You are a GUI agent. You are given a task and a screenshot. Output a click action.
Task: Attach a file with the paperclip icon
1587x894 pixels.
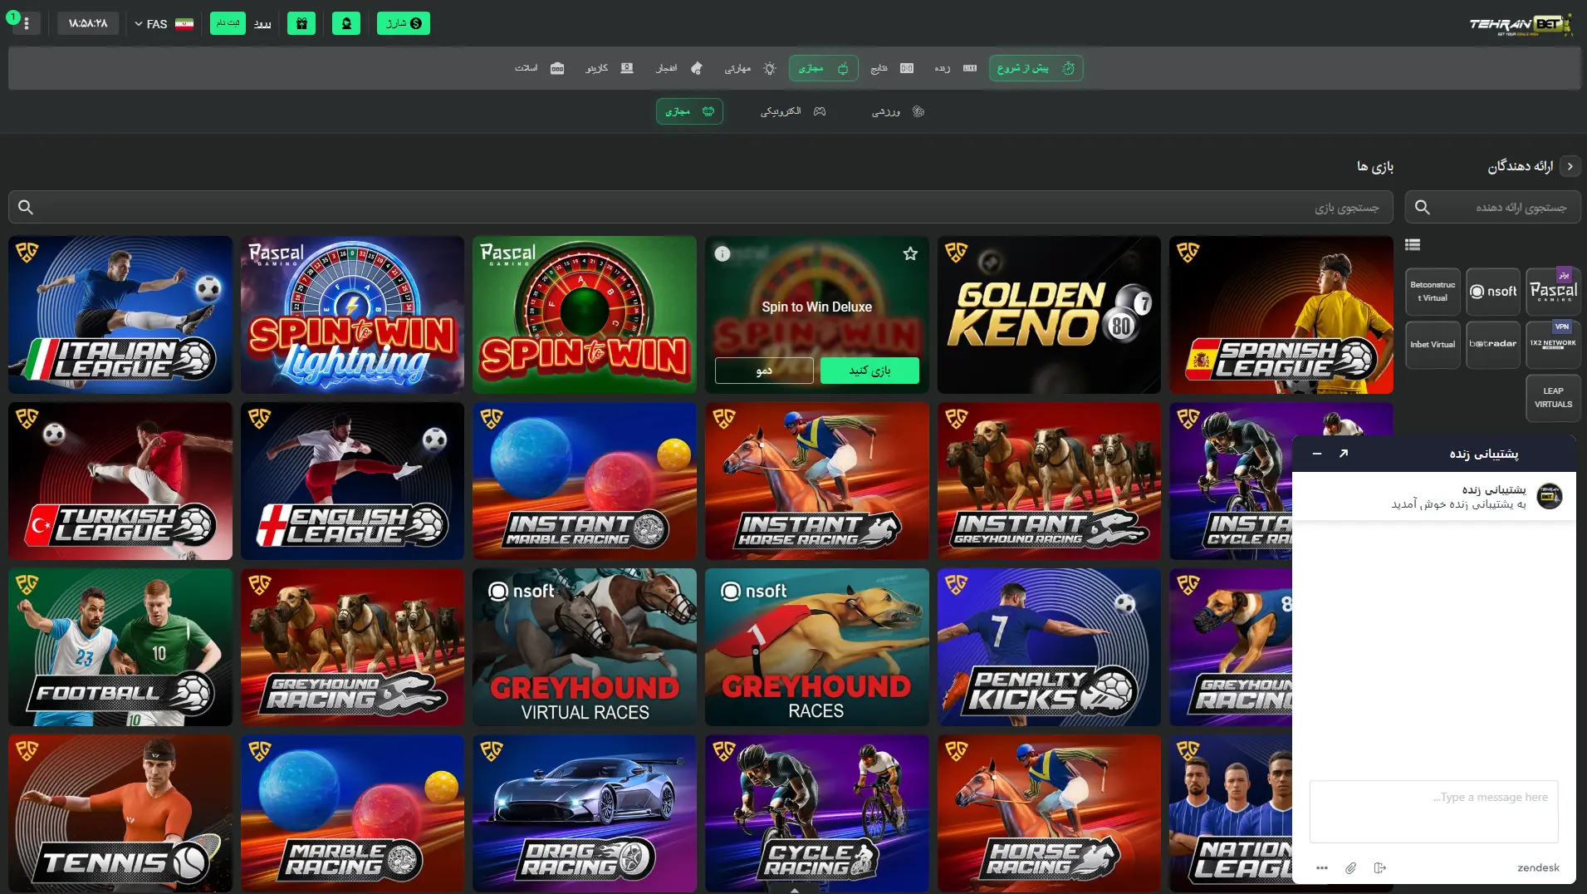point(1351,867)
